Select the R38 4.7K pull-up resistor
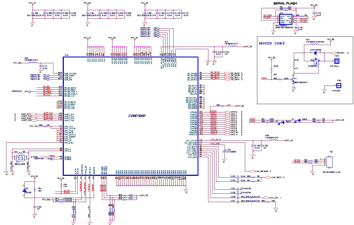The height and width of the screenshot is (225, 354). click(x=223, y=106)
